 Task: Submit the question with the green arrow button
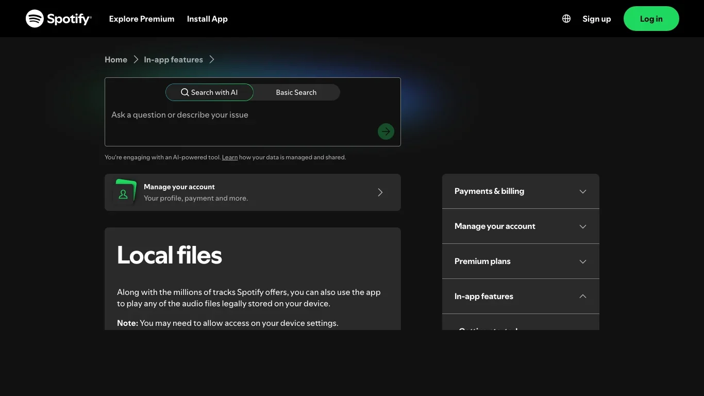386,131
